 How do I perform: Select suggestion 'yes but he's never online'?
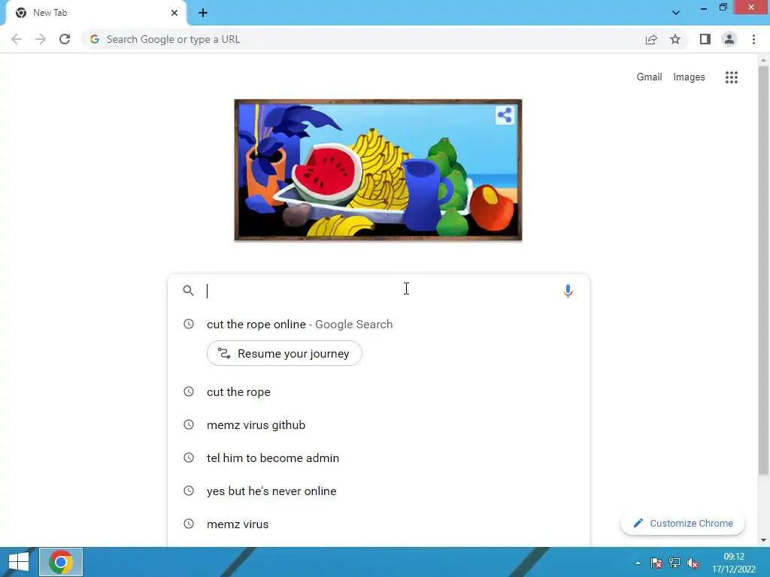378,491
